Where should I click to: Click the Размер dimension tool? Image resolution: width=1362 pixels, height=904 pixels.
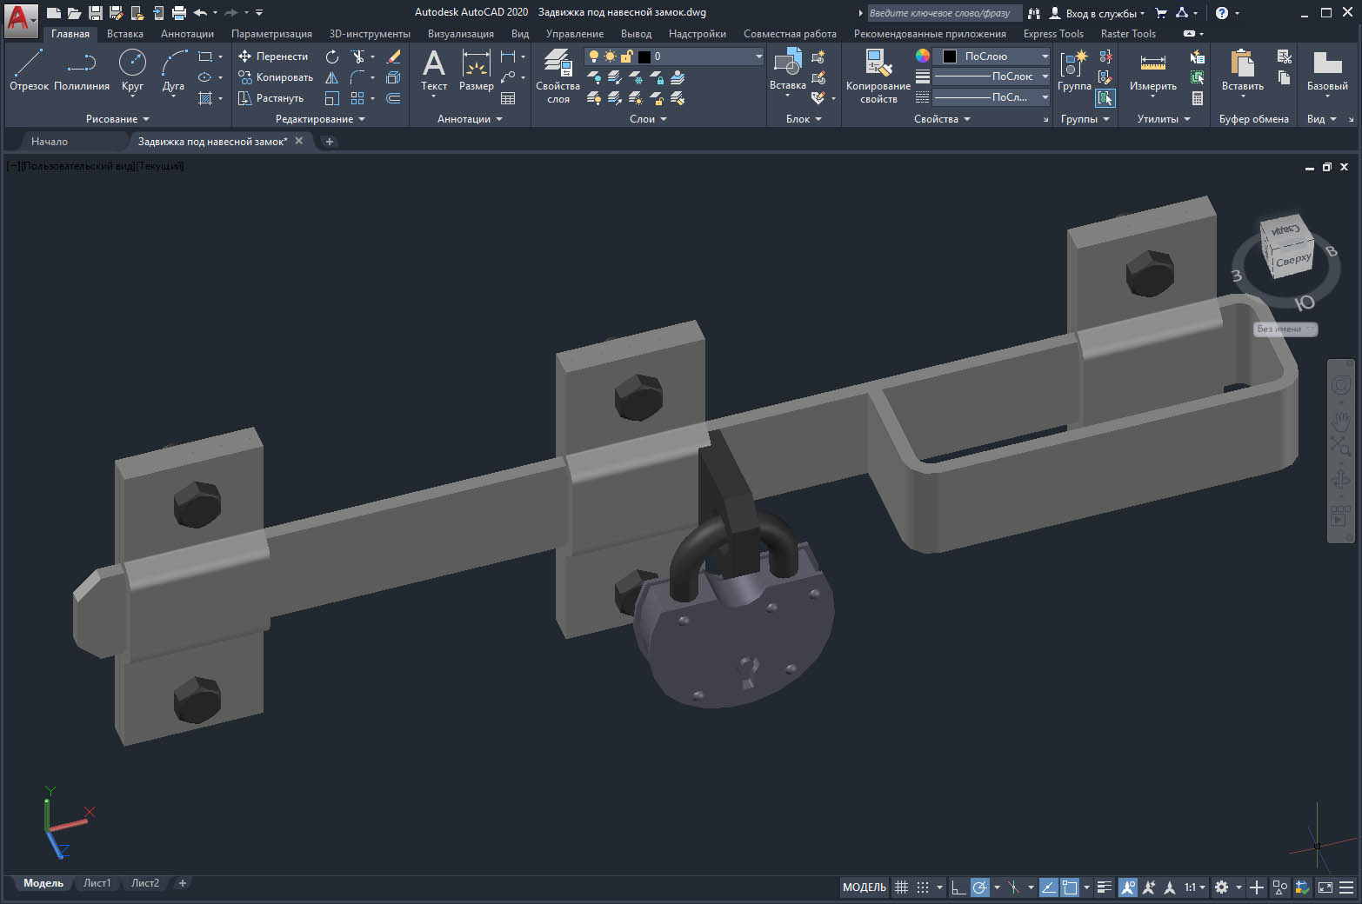tap(476, 70)
